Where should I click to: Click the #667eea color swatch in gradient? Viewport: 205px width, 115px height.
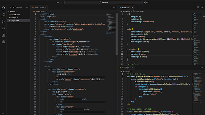tap(168, 39)
